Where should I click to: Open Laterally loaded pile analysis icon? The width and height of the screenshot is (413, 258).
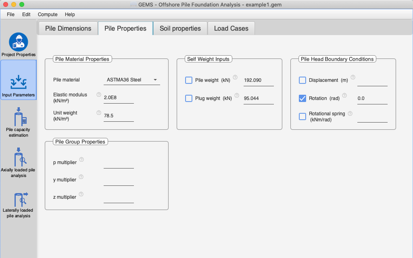19,198
